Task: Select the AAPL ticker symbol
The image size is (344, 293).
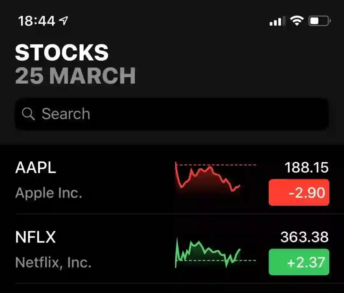Action: (x=36, y=168)
